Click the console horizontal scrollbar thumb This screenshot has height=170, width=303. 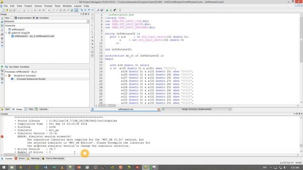click(17, 155)
